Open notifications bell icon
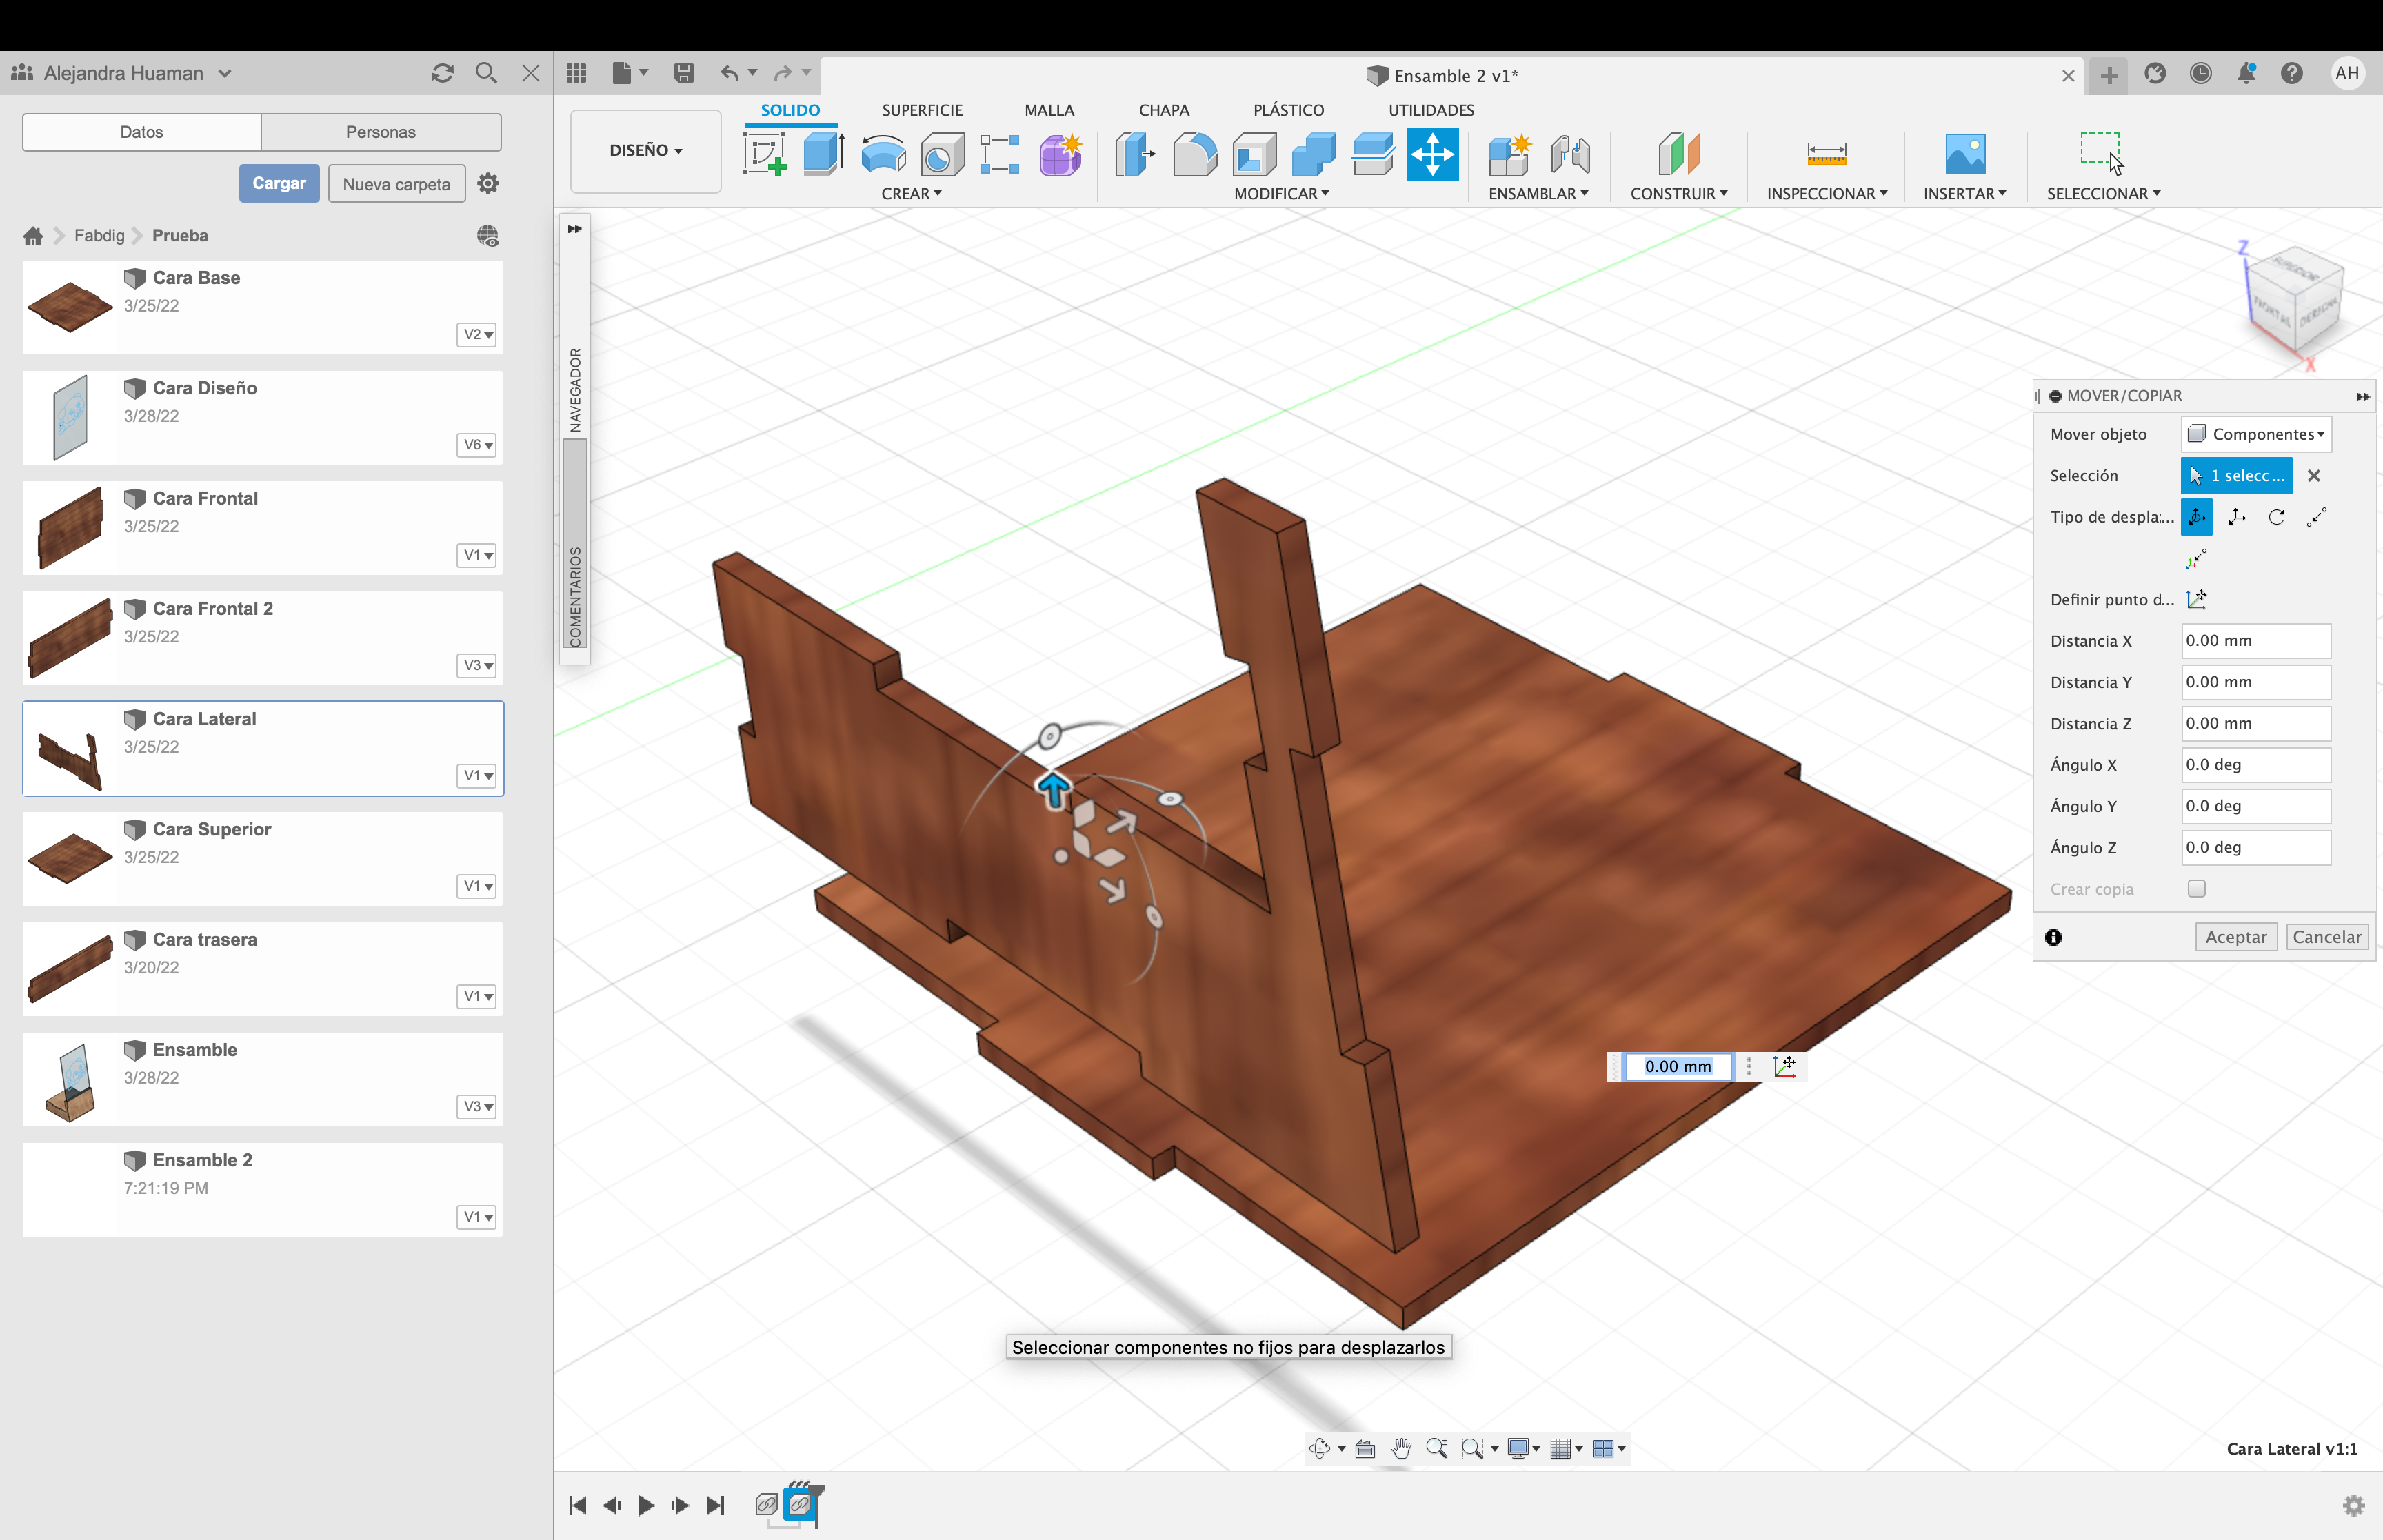2383x1540 pixels. click(x=2246, y=73)
